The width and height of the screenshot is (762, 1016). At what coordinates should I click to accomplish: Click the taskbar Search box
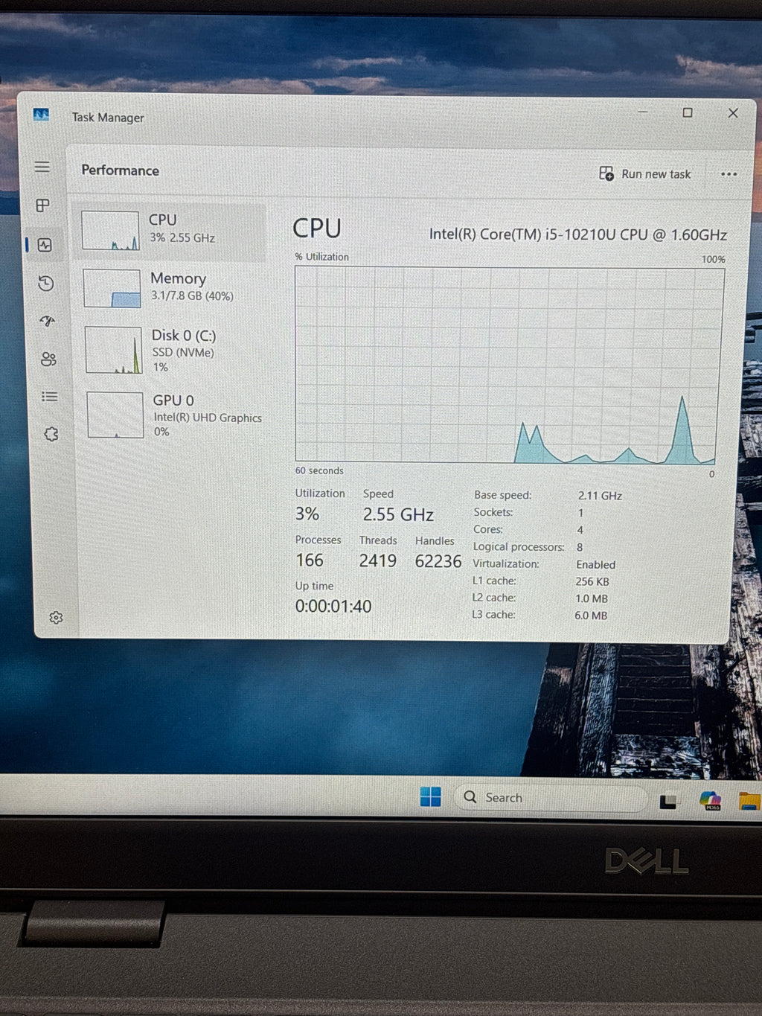tap(551, 798)
